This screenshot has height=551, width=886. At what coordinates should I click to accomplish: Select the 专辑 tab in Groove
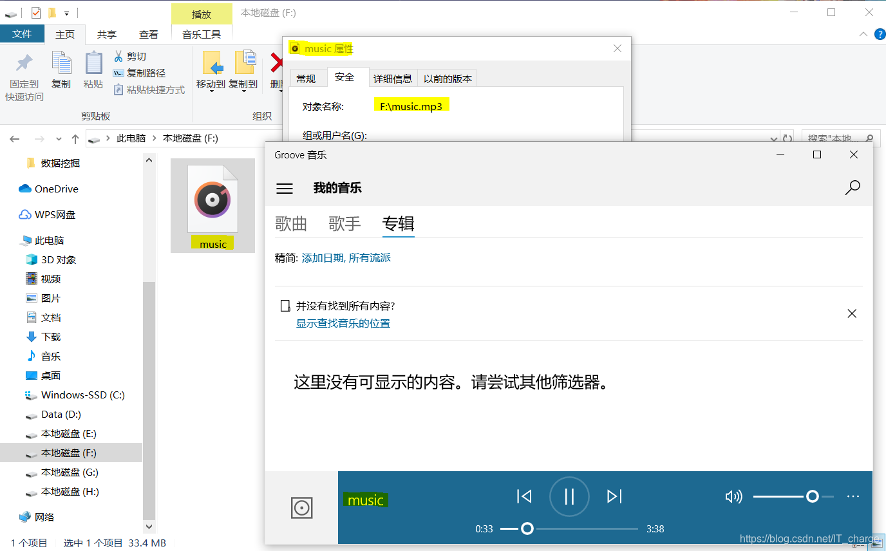[398, 223]
